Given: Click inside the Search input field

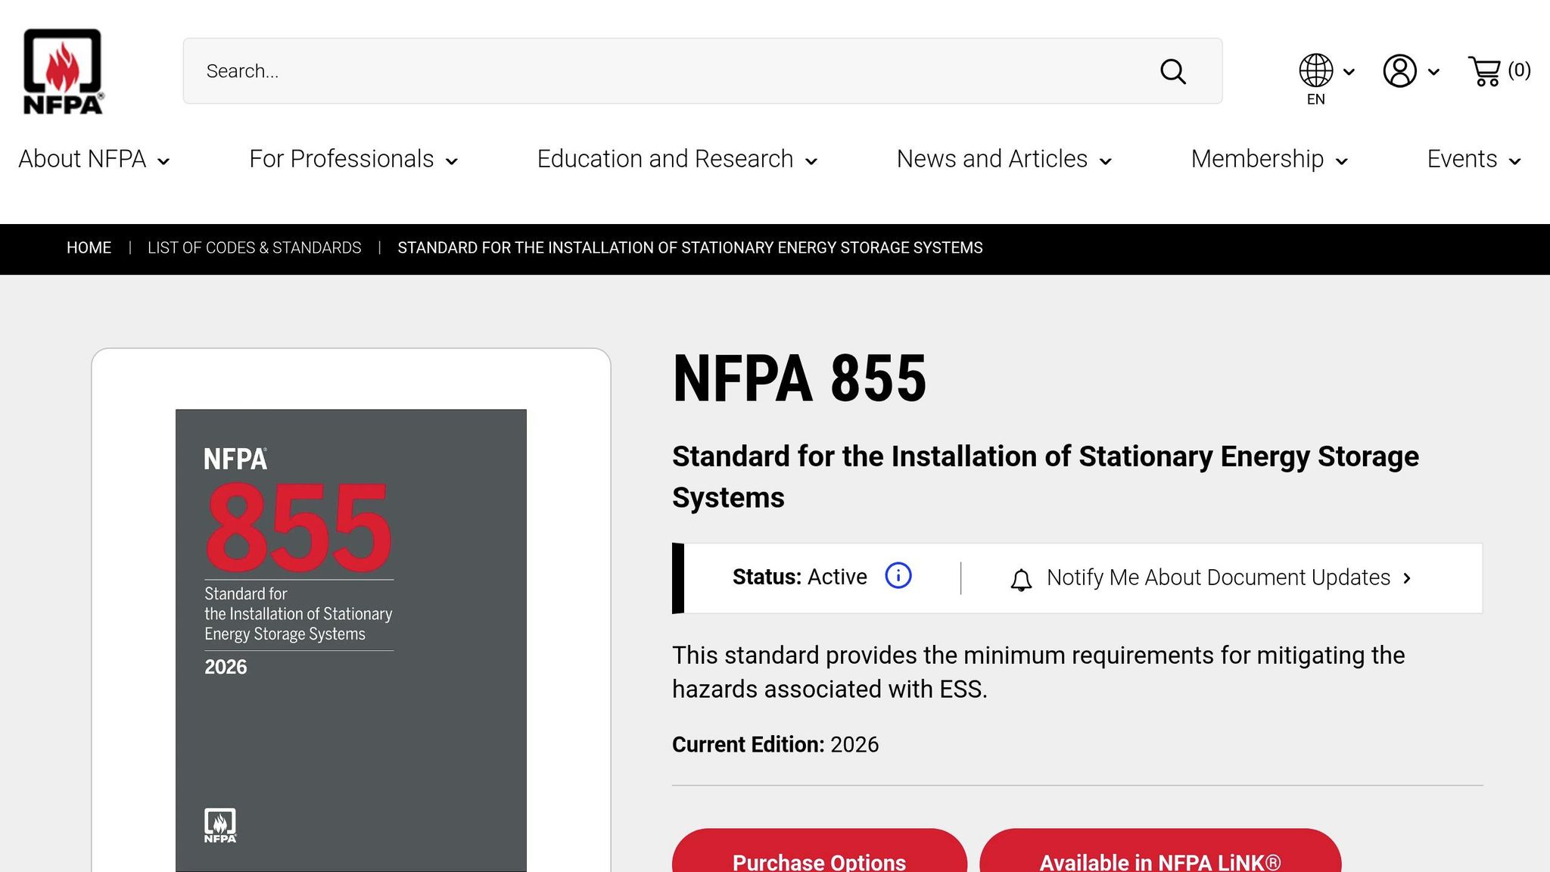Looking at the screenshot, I should (x=702, y=71).
